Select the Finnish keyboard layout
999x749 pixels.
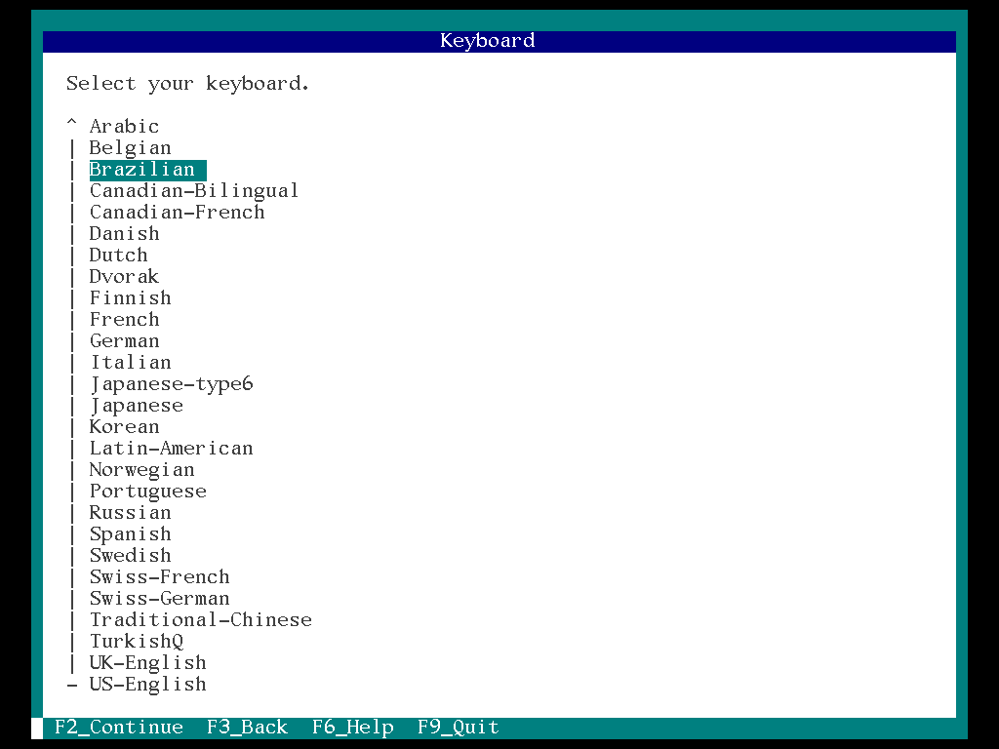(130, 298)
